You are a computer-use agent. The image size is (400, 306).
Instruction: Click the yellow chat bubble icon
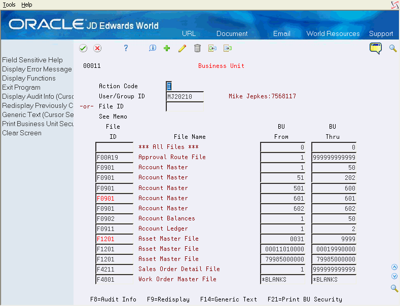376,48
